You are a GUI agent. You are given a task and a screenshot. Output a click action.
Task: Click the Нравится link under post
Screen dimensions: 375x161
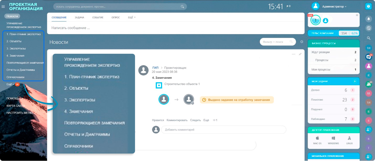click(158, 120)
